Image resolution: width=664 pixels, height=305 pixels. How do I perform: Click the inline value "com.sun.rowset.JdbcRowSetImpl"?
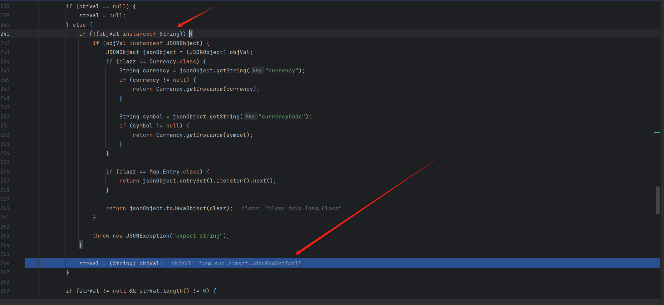pos(250,263)
